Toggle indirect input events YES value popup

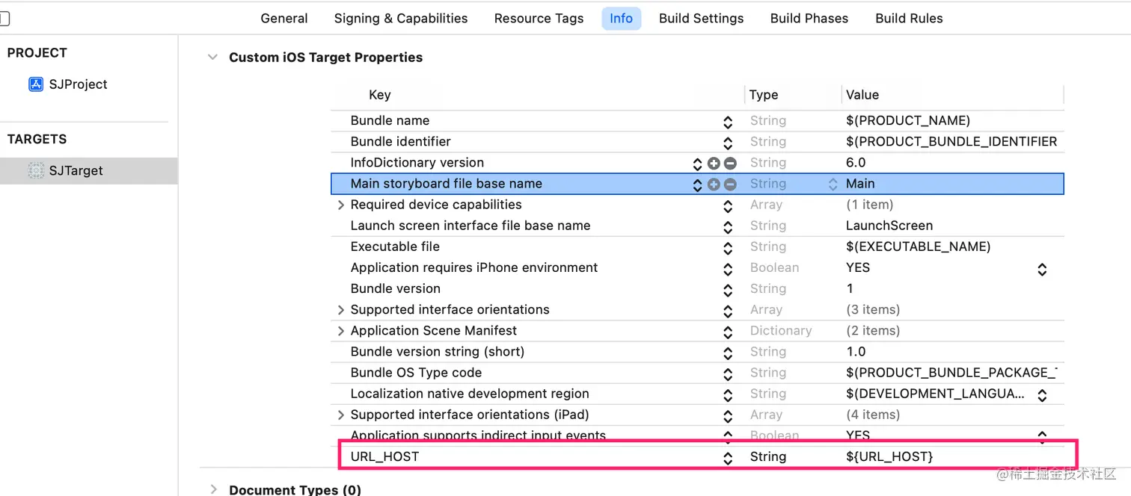coord(1042,435)
